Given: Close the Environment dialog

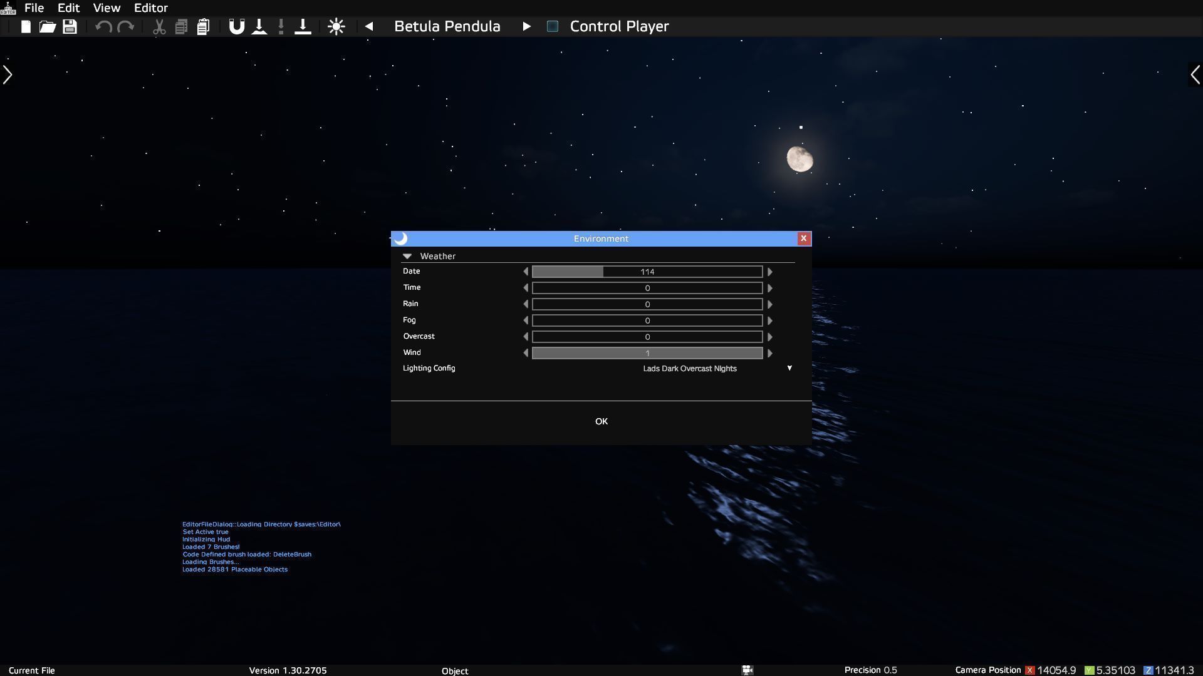Looking at the screenshot, I should point(803,238).
